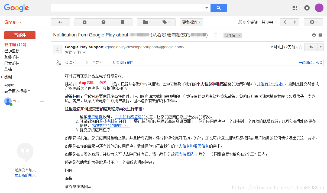Click the blue search button
Image resolution: width=327 pixels, height=193 pixels.
(x=219, y=8)
